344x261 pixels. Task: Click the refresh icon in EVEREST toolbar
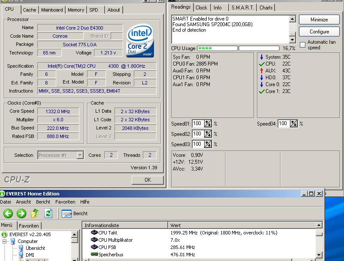coord(48,213)
